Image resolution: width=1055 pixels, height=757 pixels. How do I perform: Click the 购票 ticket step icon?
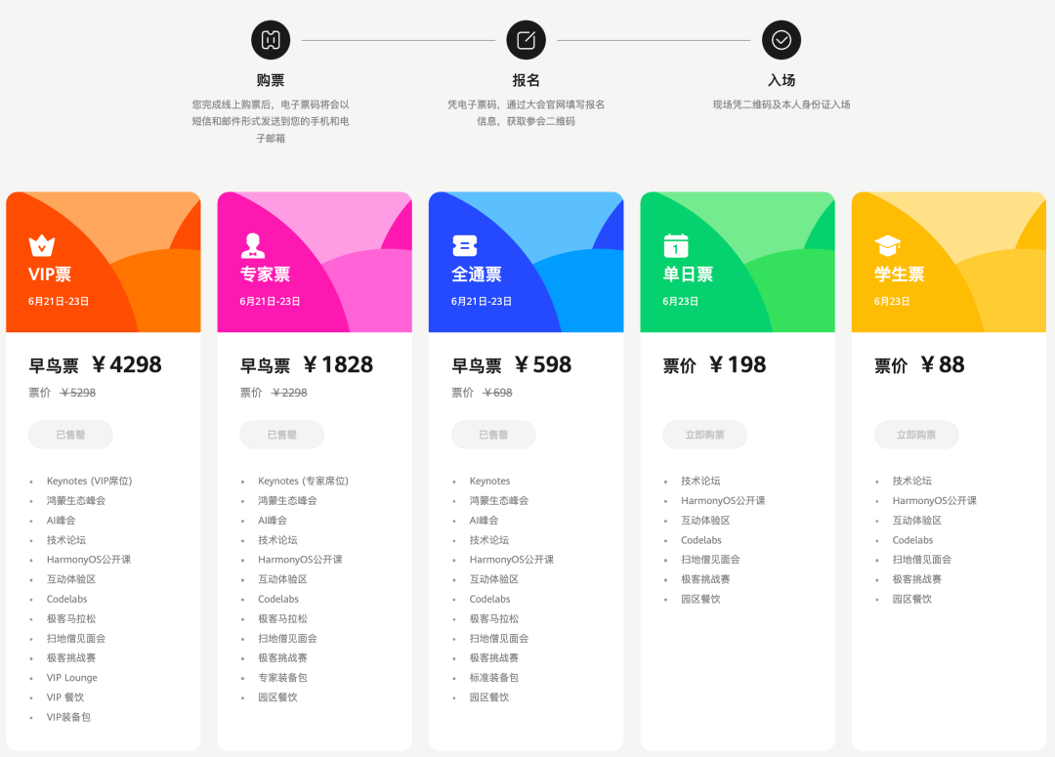(x=271, y=40)
